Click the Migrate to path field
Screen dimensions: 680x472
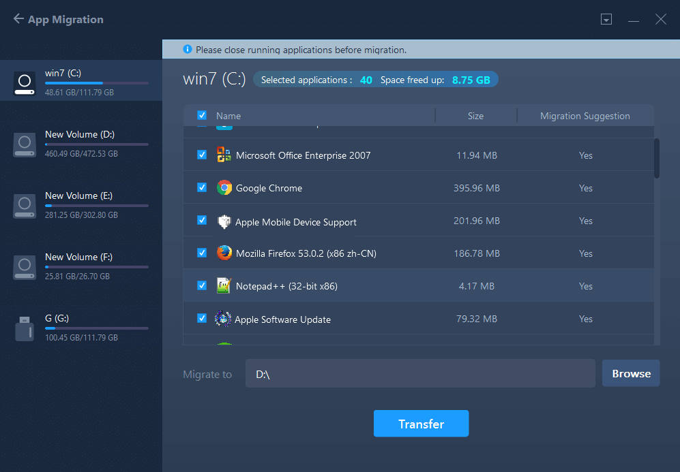420,373
